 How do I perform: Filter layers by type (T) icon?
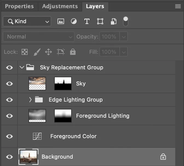(87, 22)
